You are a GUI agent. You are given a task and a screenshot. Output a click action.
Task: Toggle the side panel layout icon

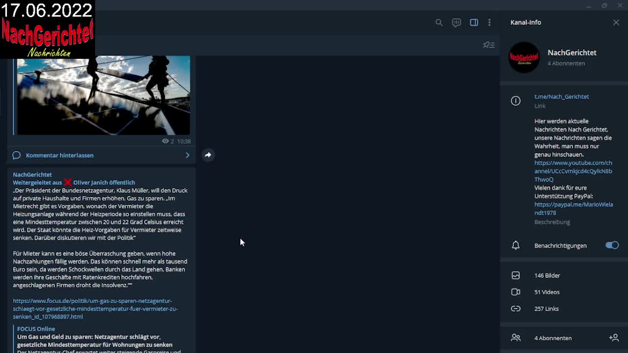[474, 23]
